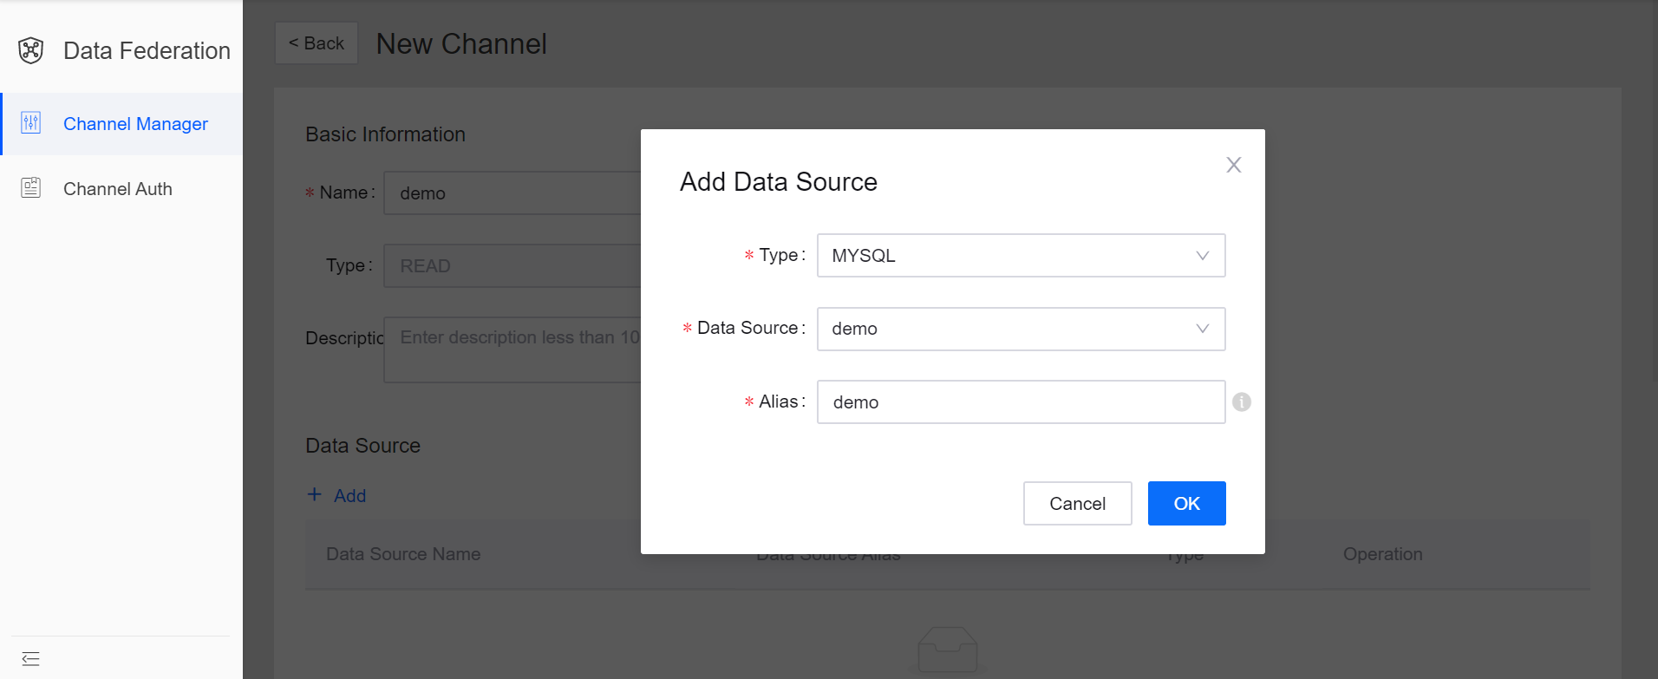Focus the Alias input field
1658x679 pixels.
[x=1021, y=402]
